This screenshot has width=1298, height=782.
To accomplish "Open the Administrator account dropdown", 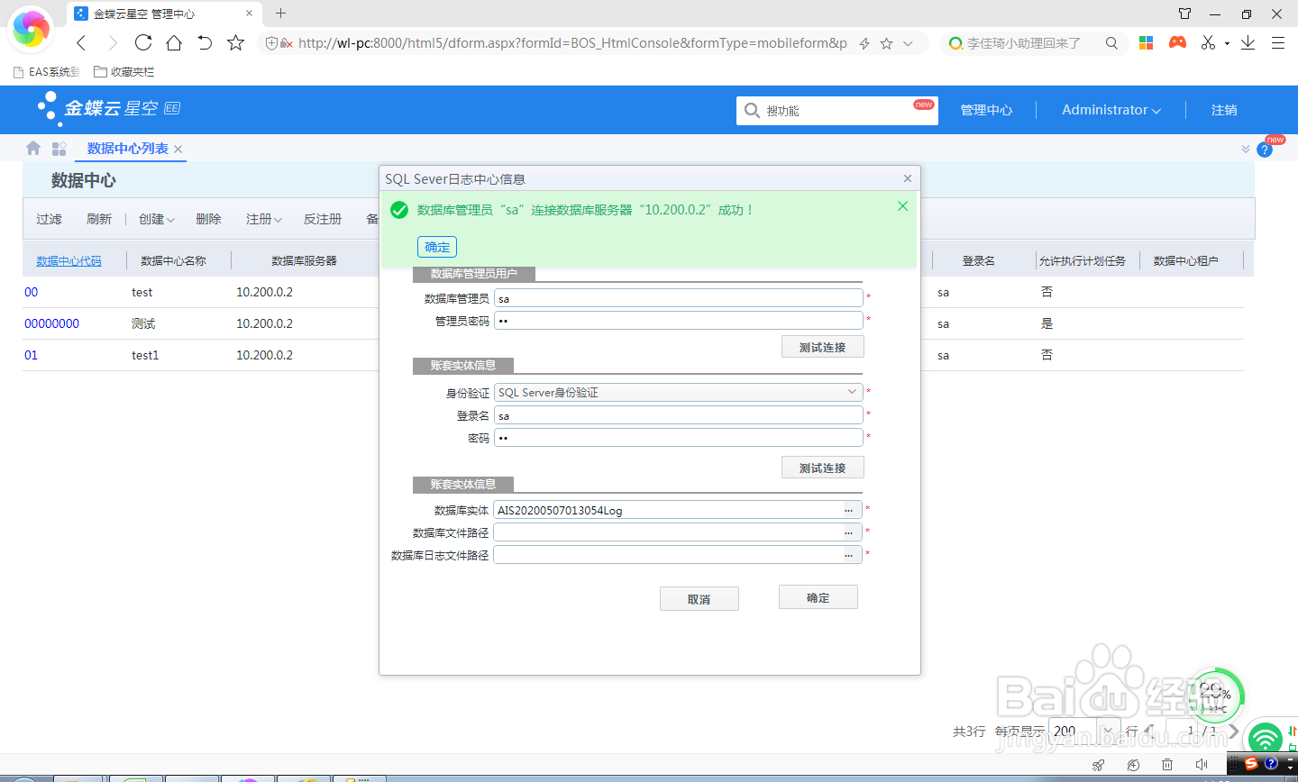I will click(1111, 110).
